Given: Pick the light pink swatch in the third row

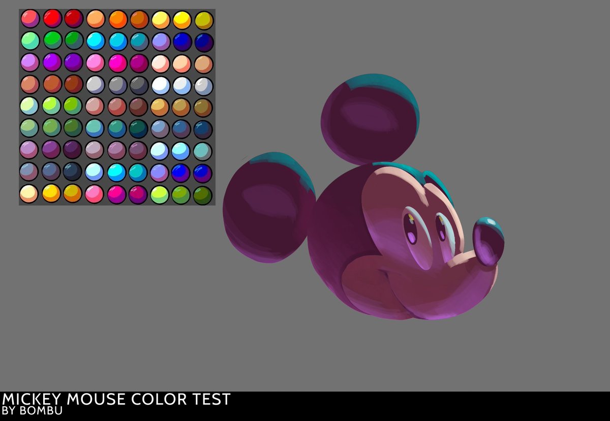Looking at the screenshot, I should pyautogui.click(x=96, y=63).
